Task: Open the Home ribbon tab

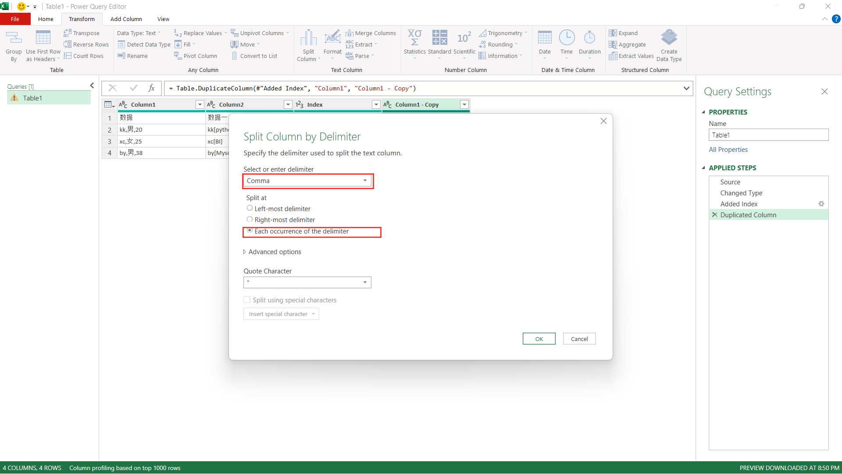Action: (x=46, y=19)
